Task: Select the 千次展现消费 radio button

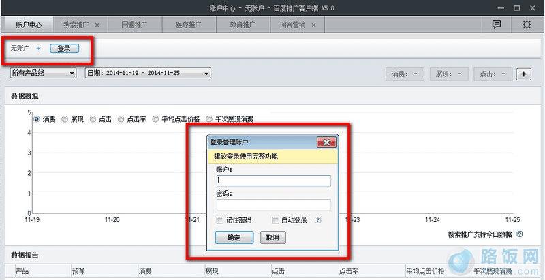Action: (x=209, y=119)
